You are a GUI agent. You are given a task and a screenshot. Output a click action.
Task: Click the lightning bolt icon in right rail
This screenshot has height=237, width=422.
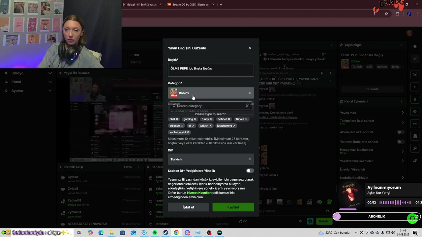click(415, 87)
